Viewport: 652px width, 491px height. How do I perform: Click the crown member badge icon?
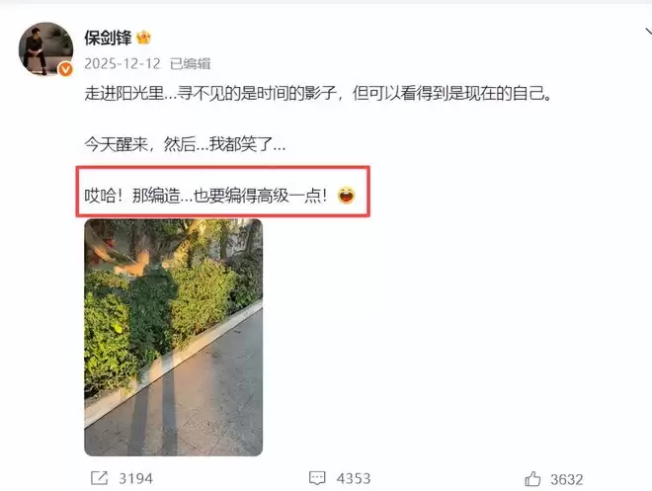click(143, 38)
